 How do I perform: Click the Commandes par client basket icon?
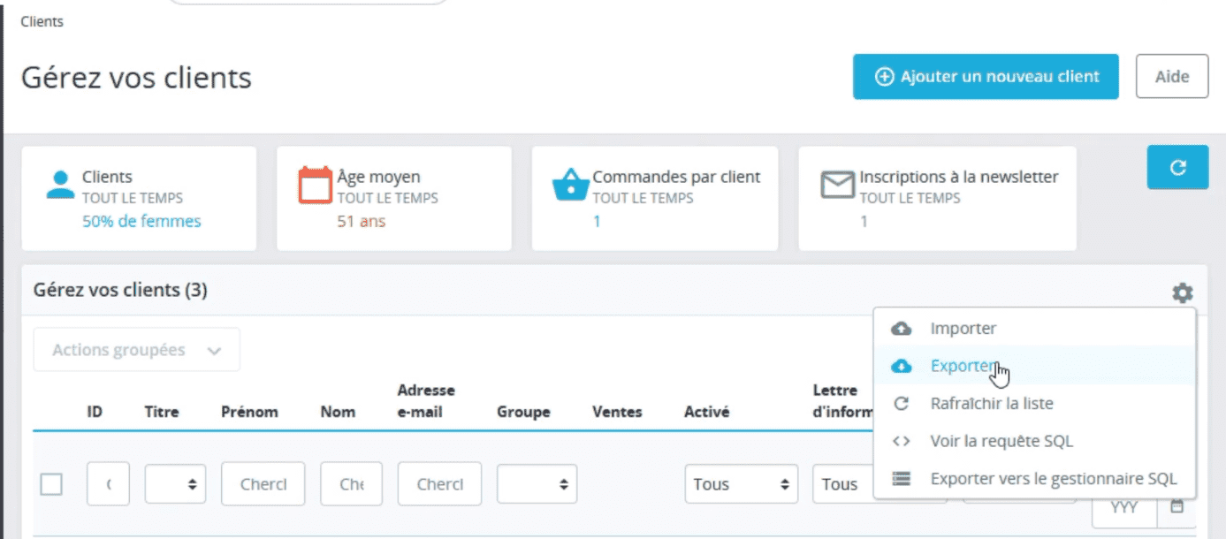pos(570,185)
